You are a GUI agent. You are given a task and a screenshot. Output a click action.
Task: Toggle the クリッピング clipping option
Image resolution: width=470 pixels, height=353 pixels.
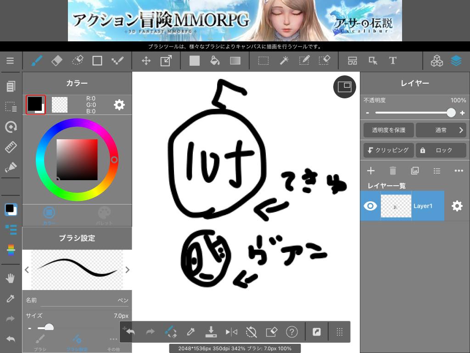[388, 150]
